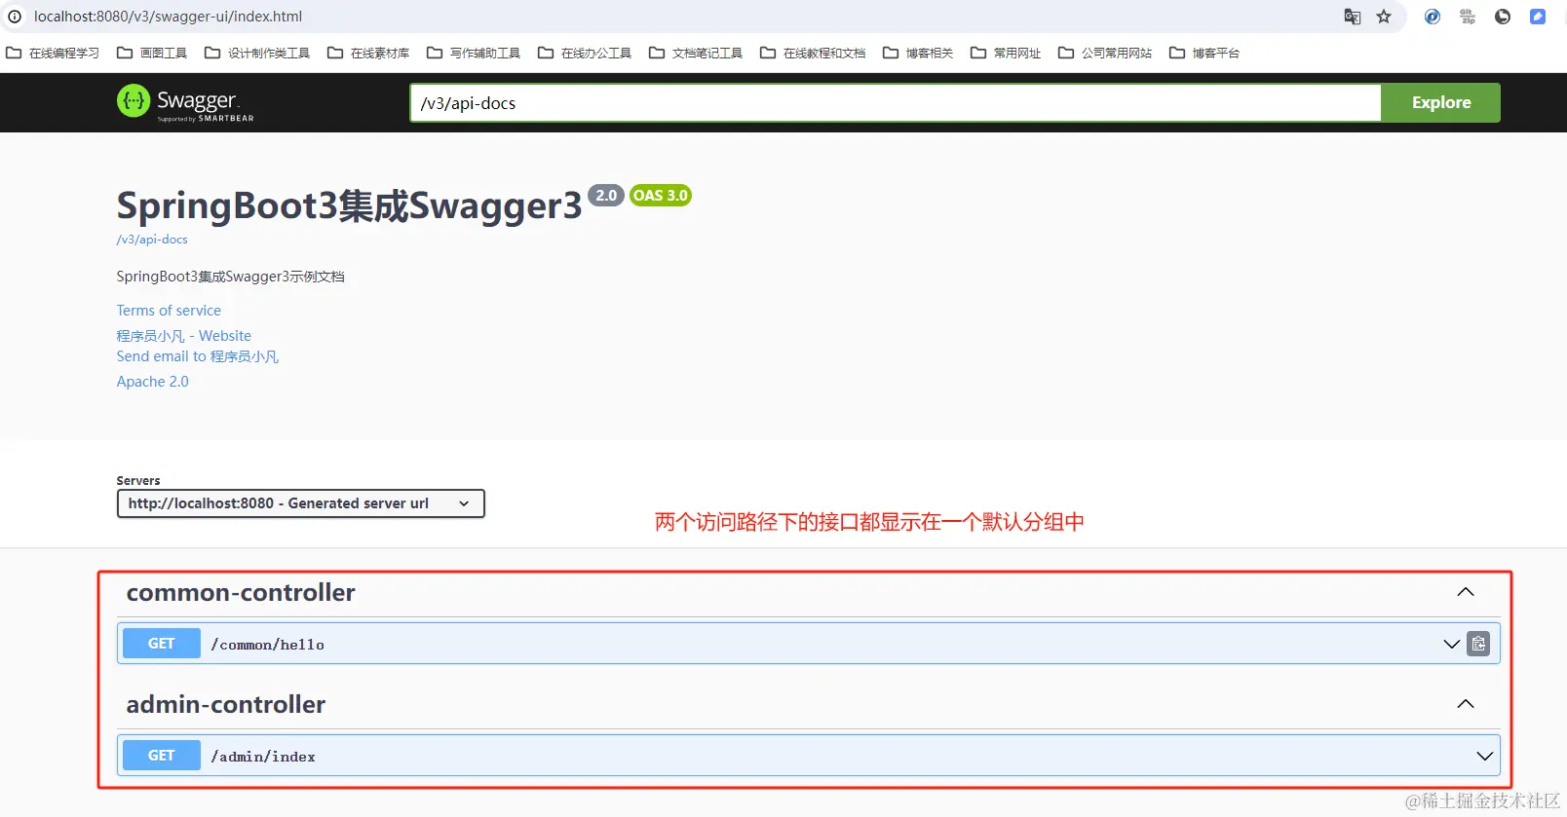Click the translate page icon

(1352, 17)
